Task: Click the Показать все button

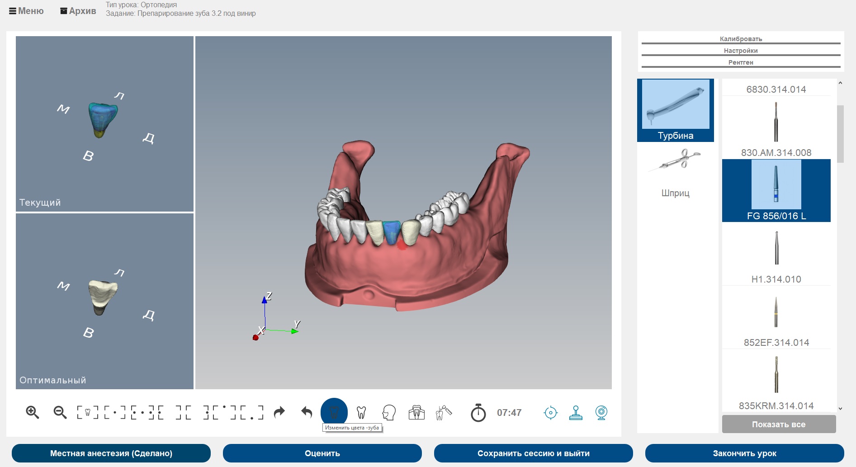Action: pos(779,425)
